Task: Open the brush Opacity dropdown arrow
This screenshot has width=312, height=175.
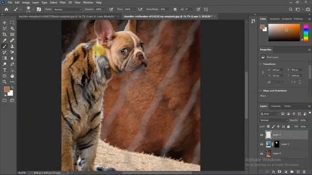Action: point(105,9)
